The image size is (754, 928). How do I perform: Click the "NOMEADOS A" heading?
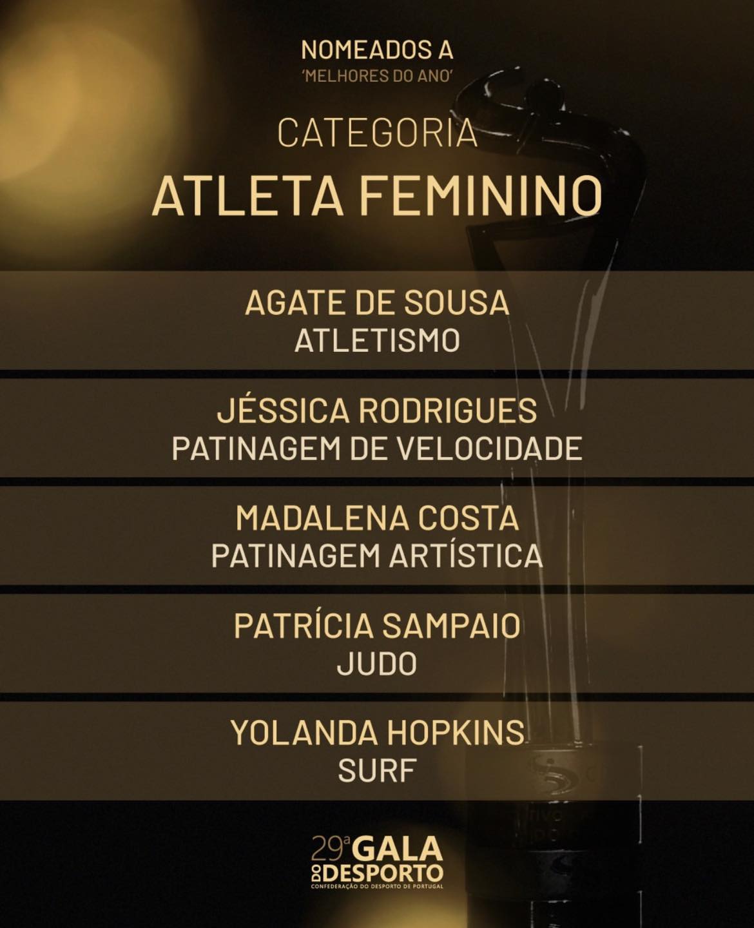pyautogui.click(x=377, y=51)
